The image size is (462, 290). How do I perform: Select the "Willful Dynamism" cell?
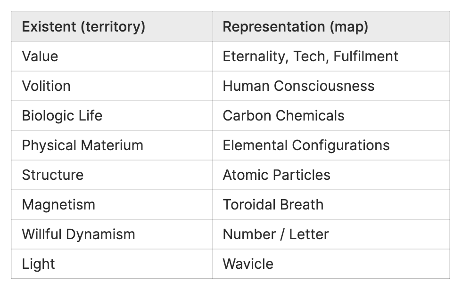tap(78, 234)
